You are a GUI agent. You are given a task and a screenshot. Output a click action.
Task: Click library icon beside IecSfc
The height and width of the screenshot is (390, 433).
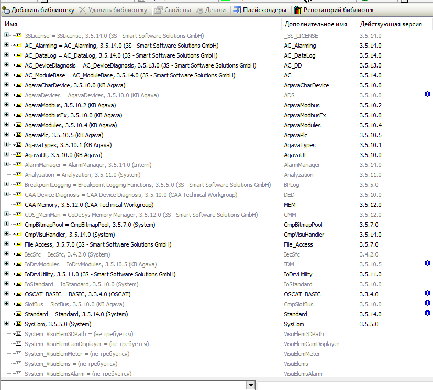[x=18, y=254]
